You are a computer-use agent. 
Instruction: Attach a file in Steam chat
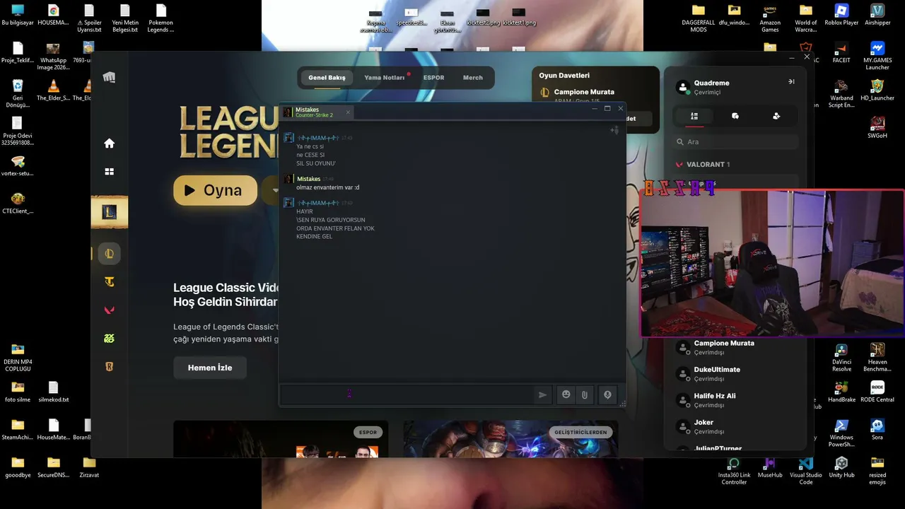(x=585, y=395)
